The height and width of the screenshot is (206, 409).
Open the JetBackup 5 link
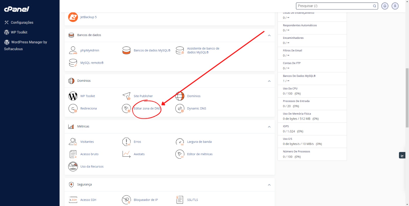point(88,17)
